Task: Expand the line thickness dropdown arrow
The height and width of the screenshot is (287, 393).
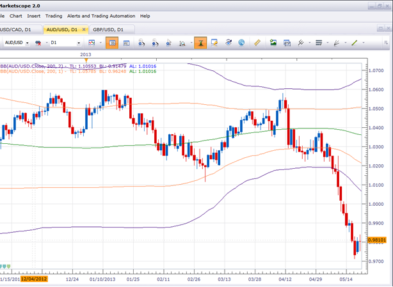Action: [327, 43]
